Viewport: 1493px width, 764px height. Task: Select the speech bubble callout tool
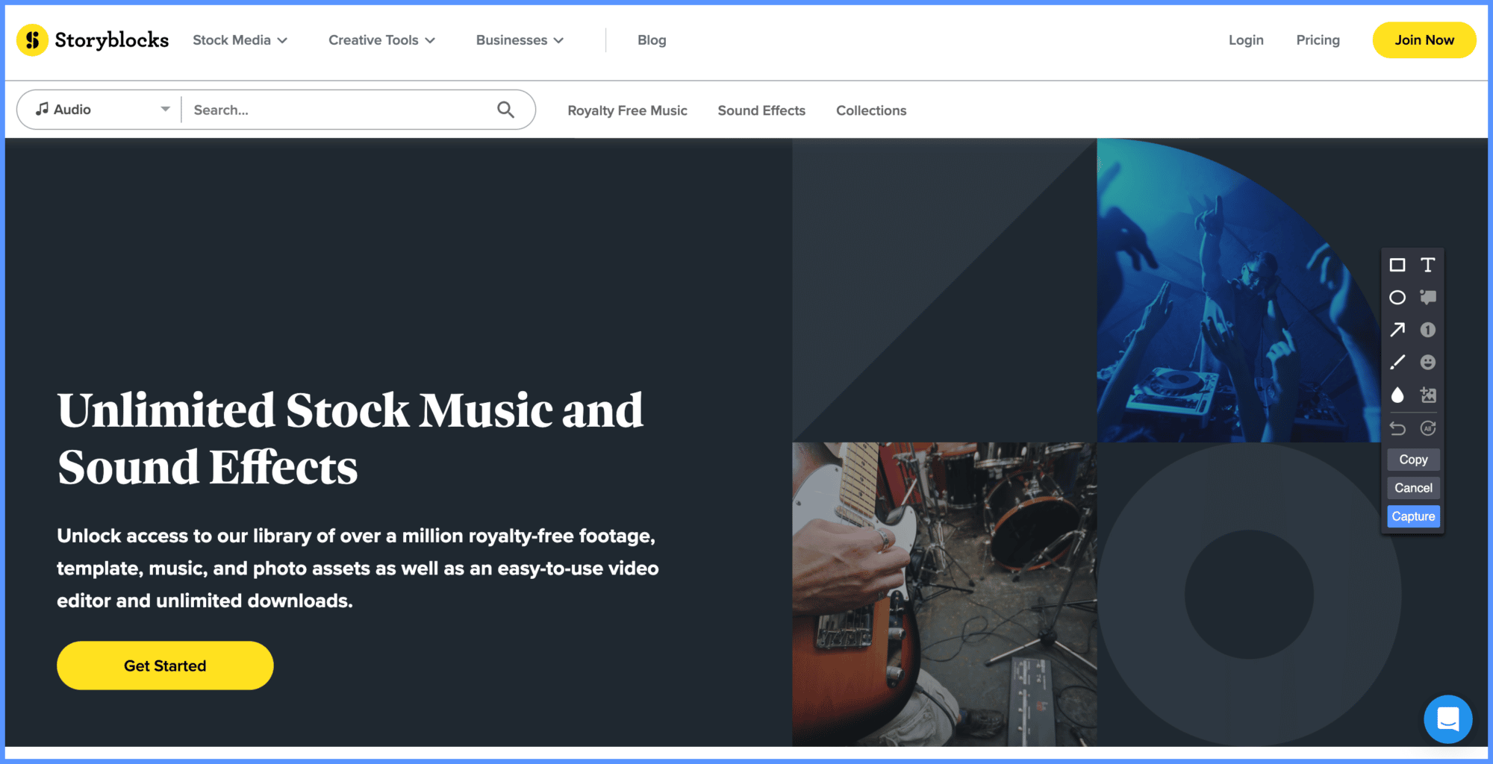[x=1427, y=298]
